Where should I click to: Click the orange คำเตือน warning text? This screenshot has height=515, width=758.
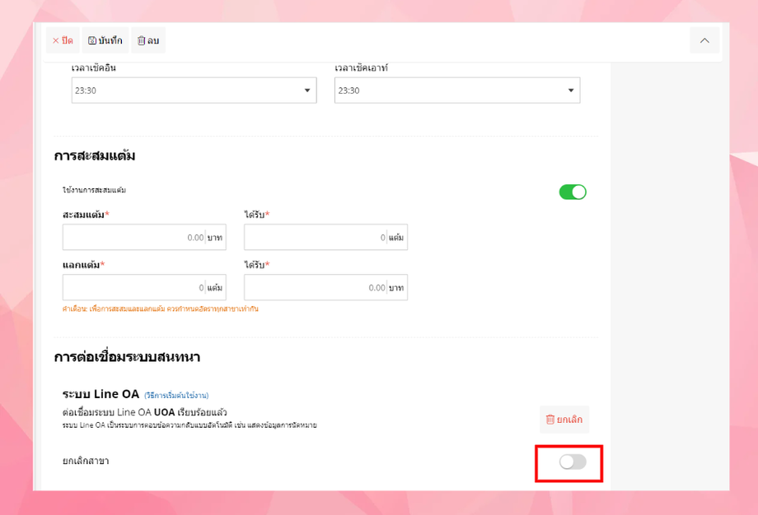[x=161, y=309]
